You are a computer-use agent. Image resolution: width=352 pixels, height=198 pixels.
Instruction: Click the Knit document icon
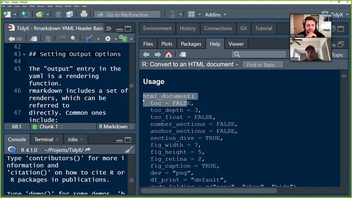88,38
